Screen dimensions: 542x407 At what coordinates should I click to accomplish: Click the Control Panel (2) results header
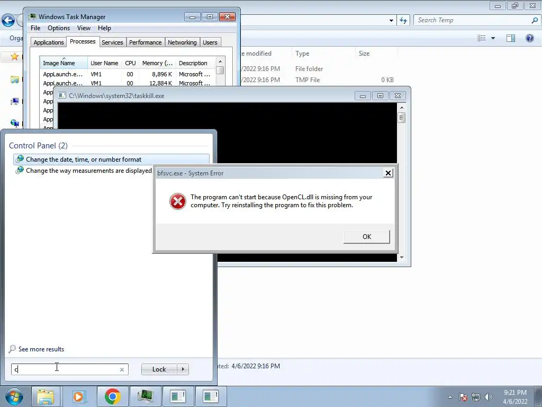coord(38,146)
